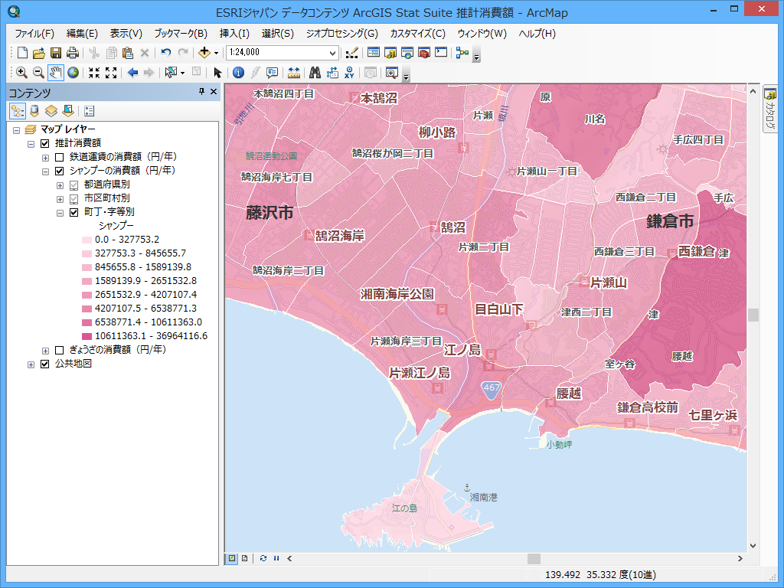Select the Zoom Out magnifier tool
Screen dimensions: 784x588
[38, 73]
